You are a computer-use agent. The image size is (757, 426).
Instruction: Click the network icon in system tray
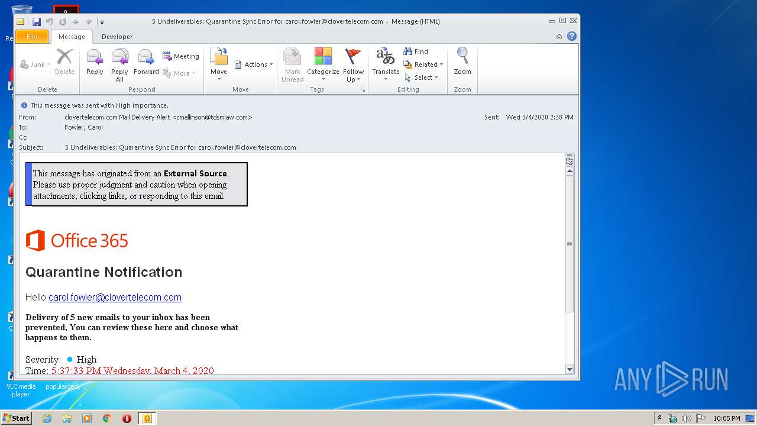(672, 418)
